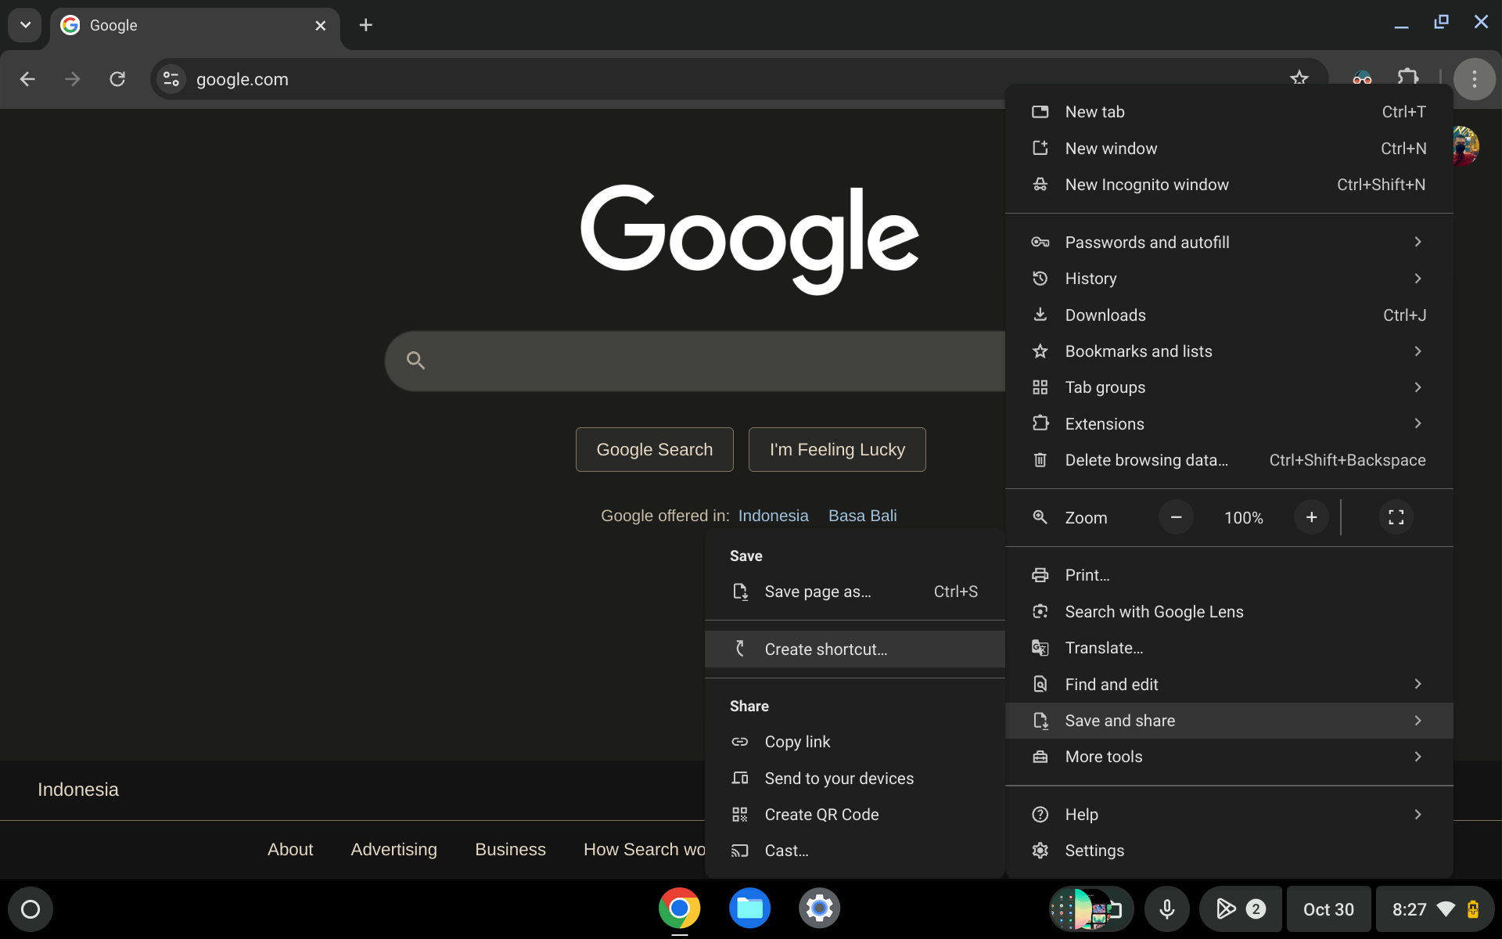1502x939 pixels.
Task: Click the back navigation arrow
Action: [x=27, y=79]
